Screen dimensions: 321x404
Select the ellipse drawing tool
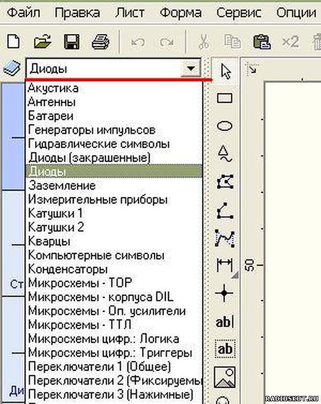[x=225, y=126]
